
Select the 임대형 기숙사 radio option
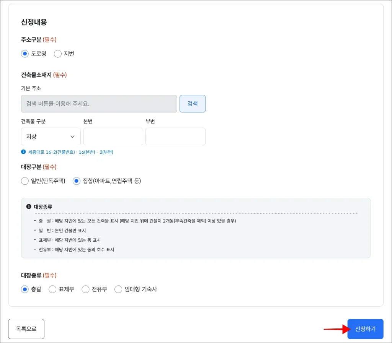[118, 289]
